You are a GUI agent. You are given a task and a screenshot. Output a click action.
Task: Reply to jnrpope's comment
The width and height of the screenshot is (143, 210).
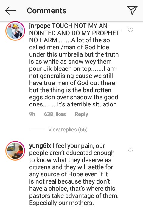(81, 114)
